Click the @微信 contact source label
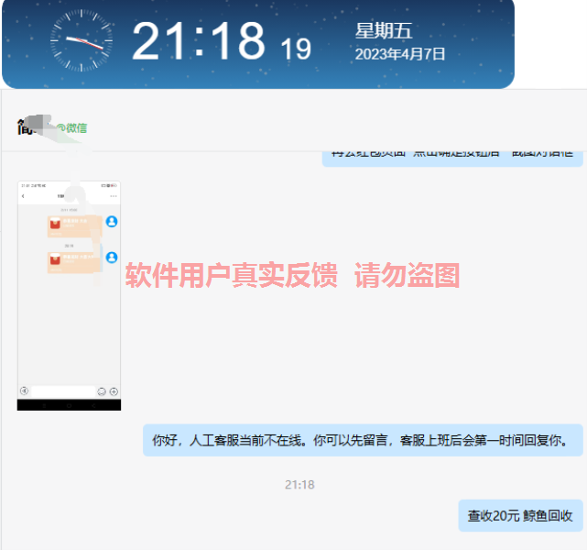This screenshot has width=587, height=550. [x=72, y=128]
